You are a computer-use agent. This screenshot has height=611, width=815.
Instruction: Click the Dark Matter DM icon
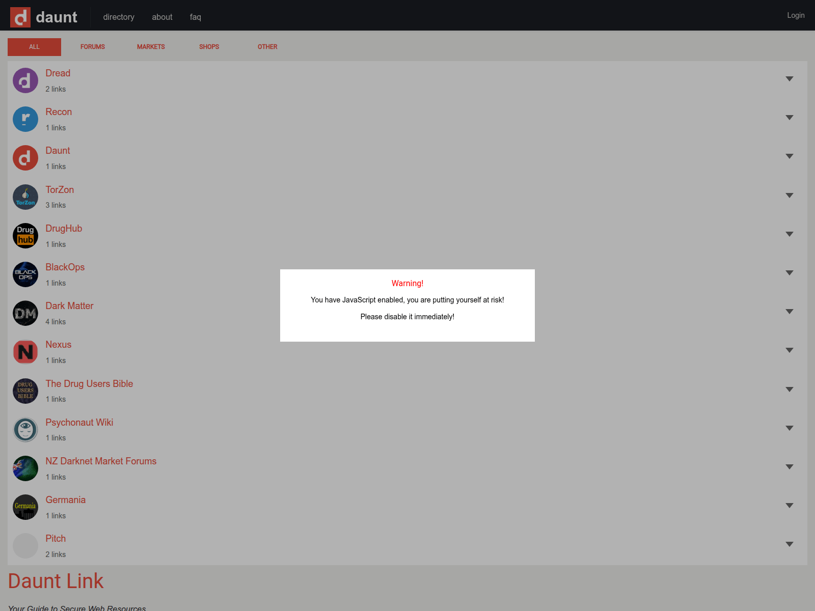[x=25, y=313]
